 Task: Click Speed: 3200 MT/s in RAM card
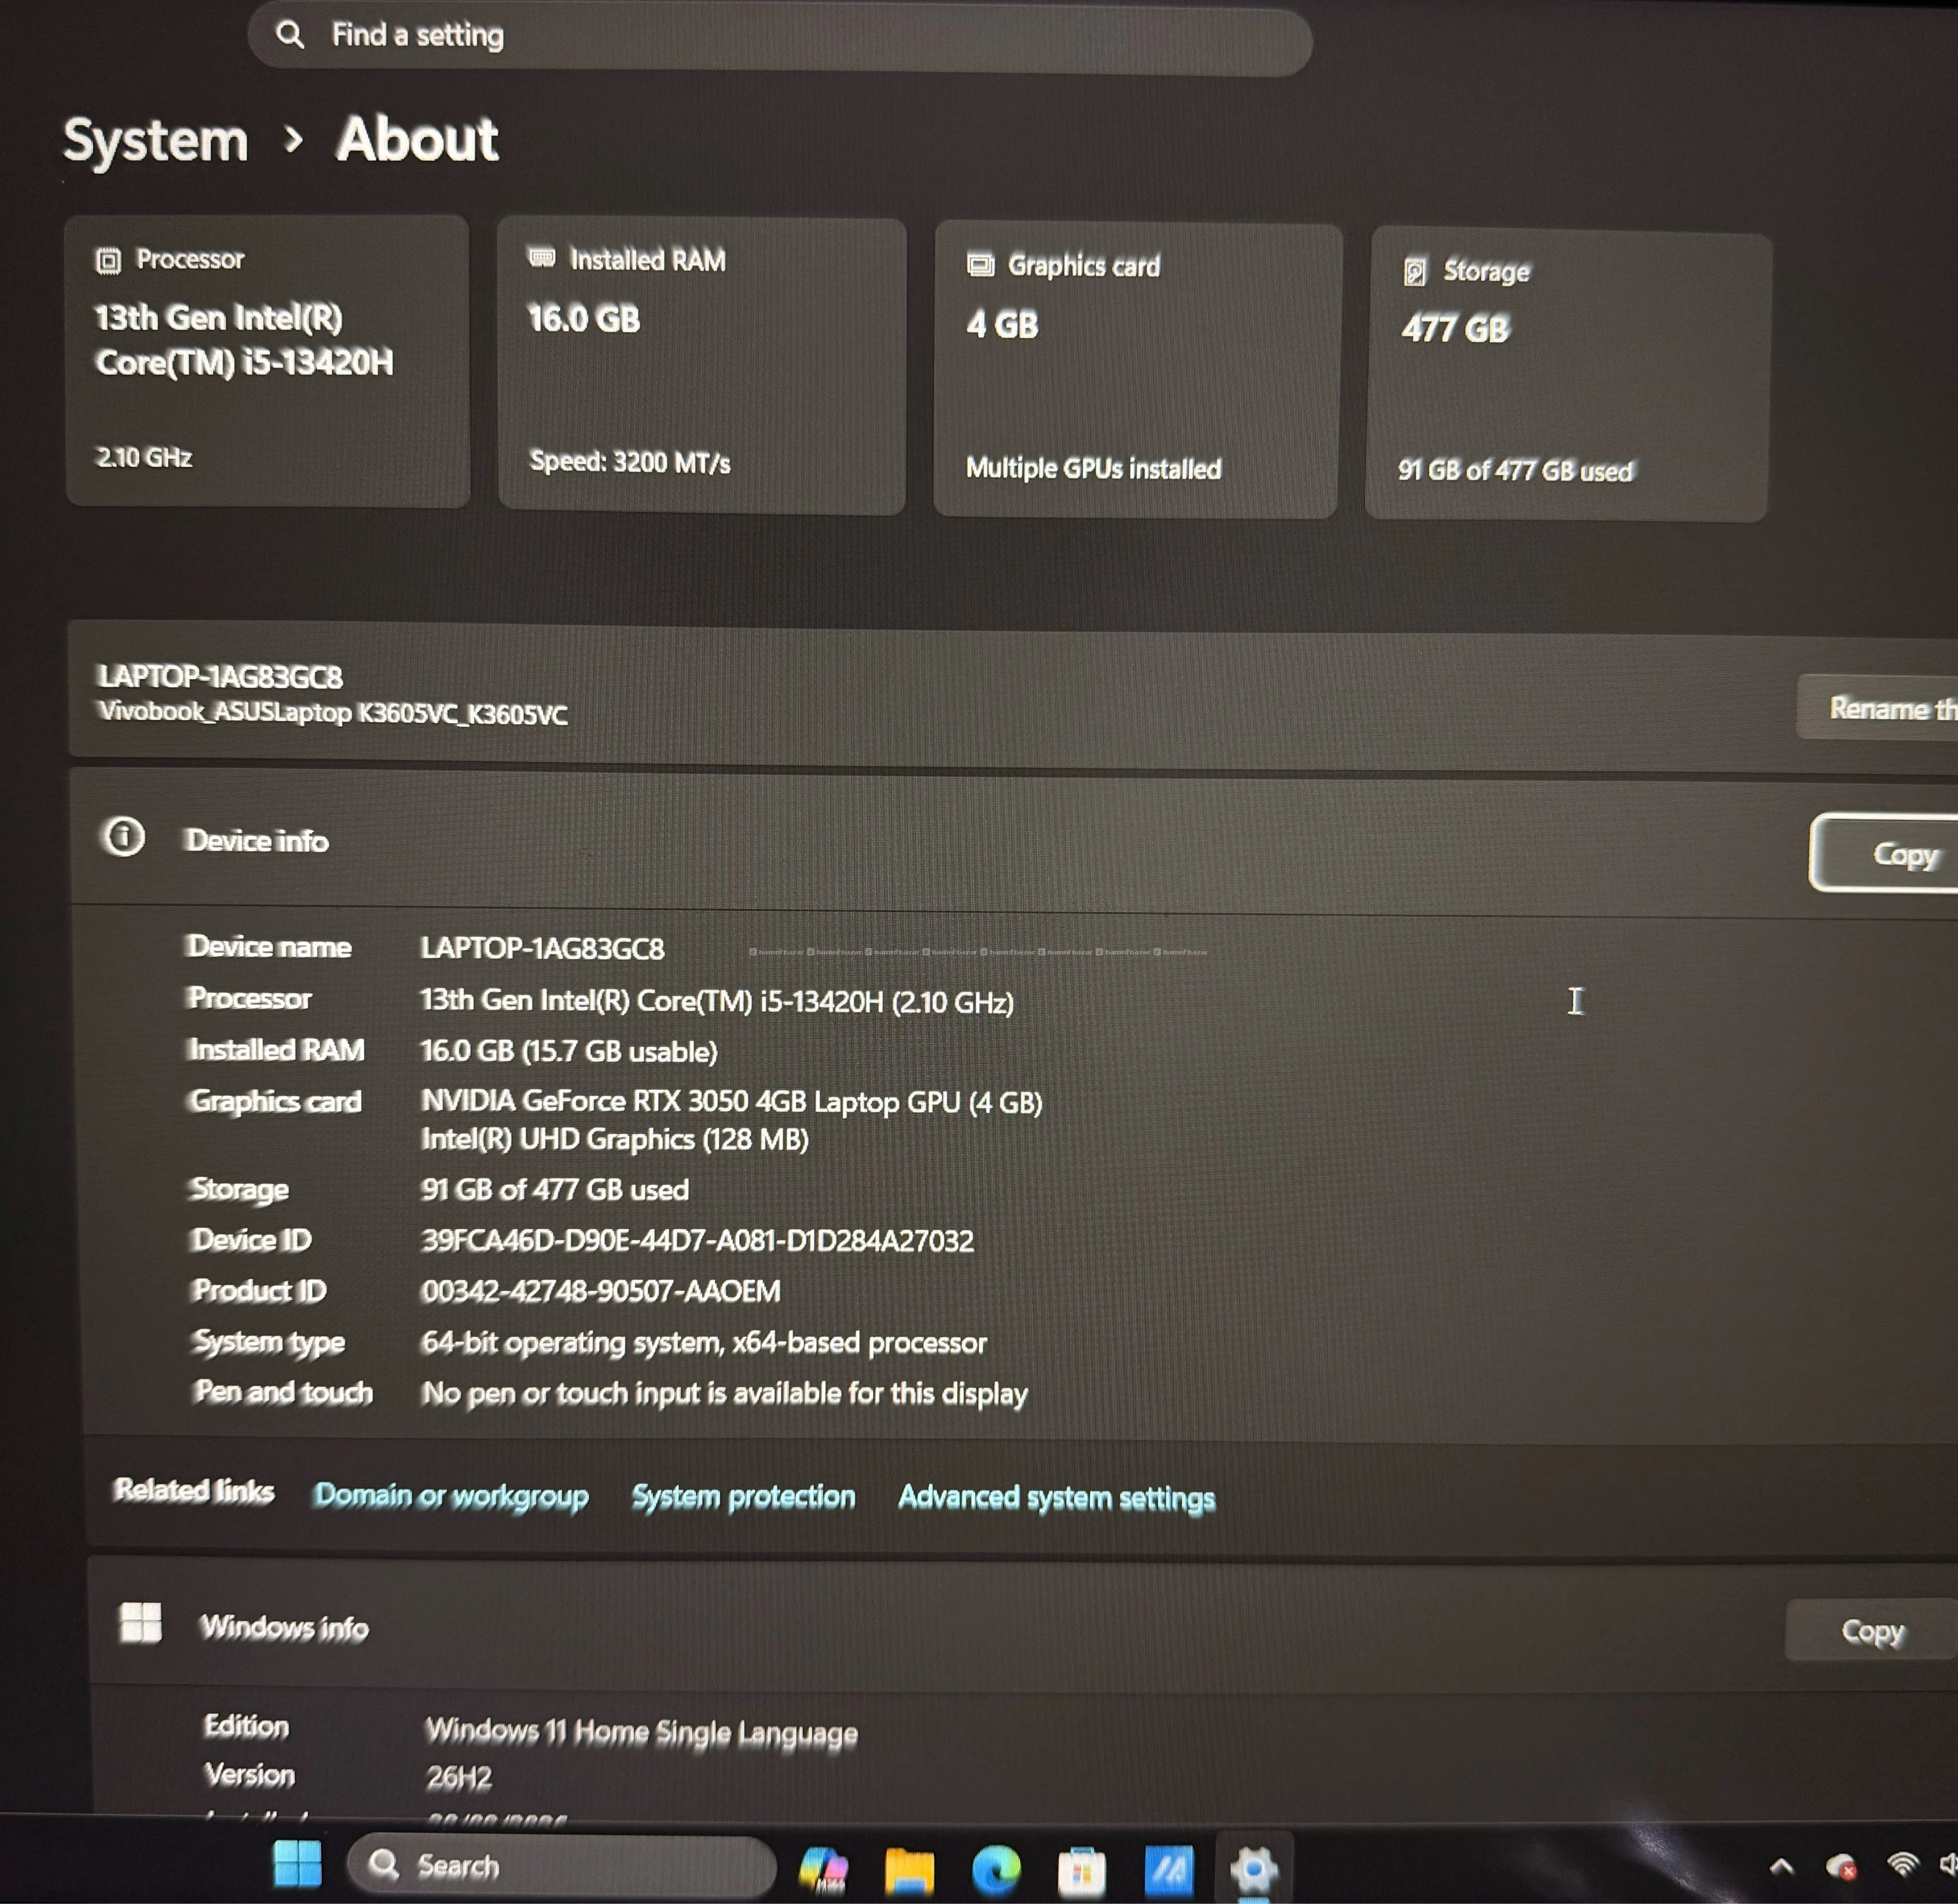[x=630, y=462]
